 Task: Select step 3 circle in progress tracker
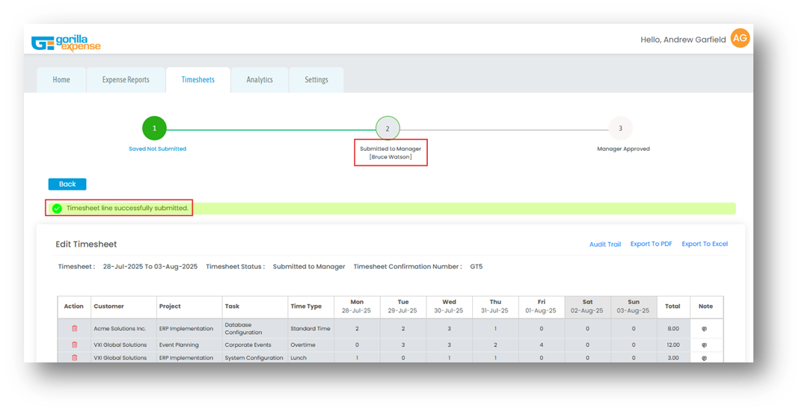click(620, 129)
